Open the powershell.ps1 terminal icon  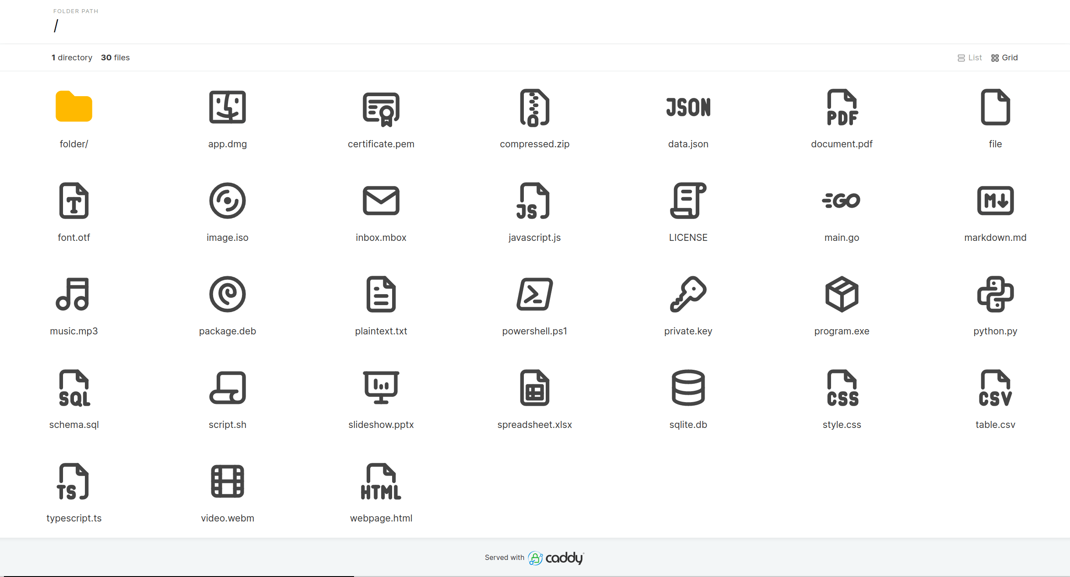point(534,294)
